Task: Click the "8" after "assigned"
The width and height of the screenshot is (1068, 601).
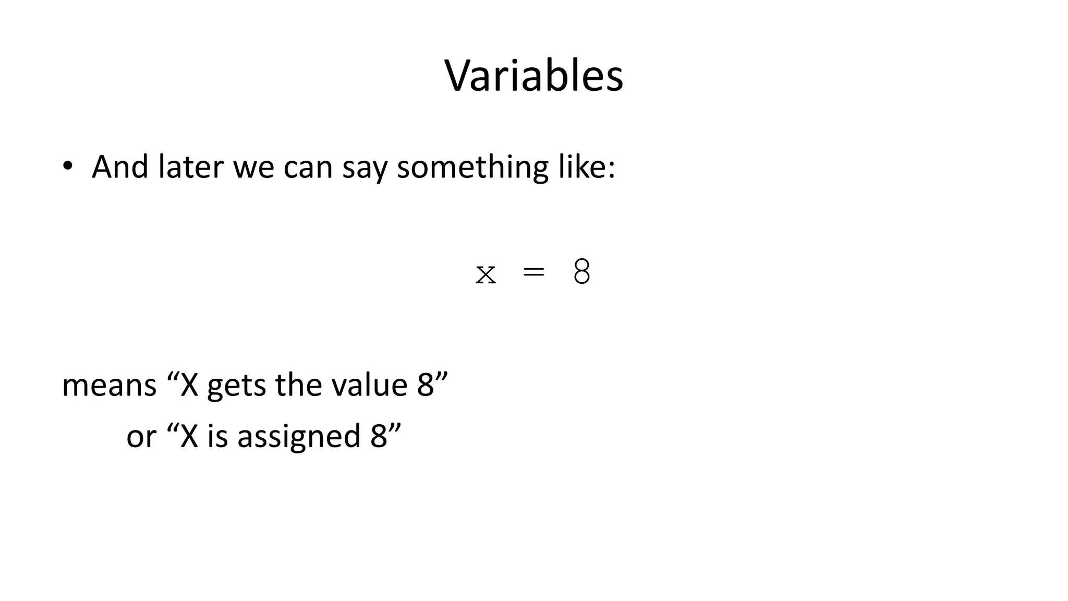Action: click(379, 436)
